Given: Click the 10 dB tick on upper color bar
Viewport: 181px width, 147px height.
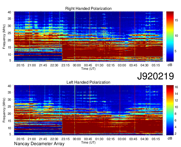Looking at the screenshot, I should (176, 36).
